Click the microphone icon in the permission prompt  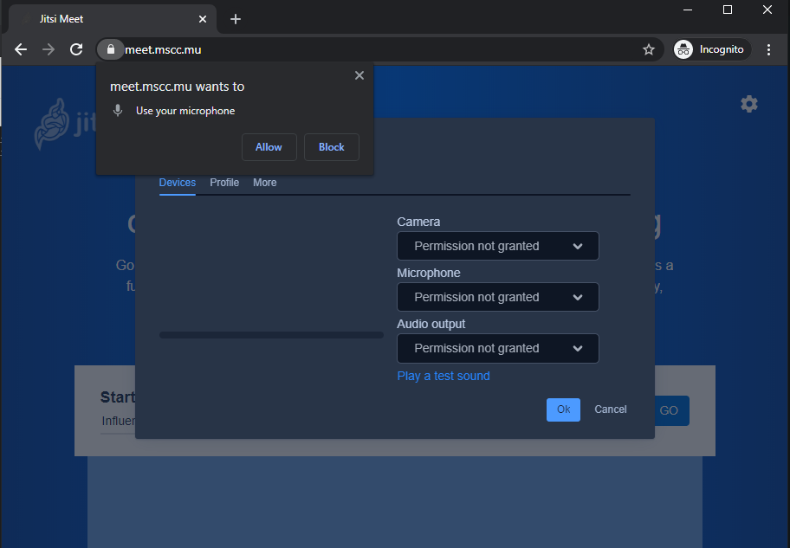pos(118,110)
